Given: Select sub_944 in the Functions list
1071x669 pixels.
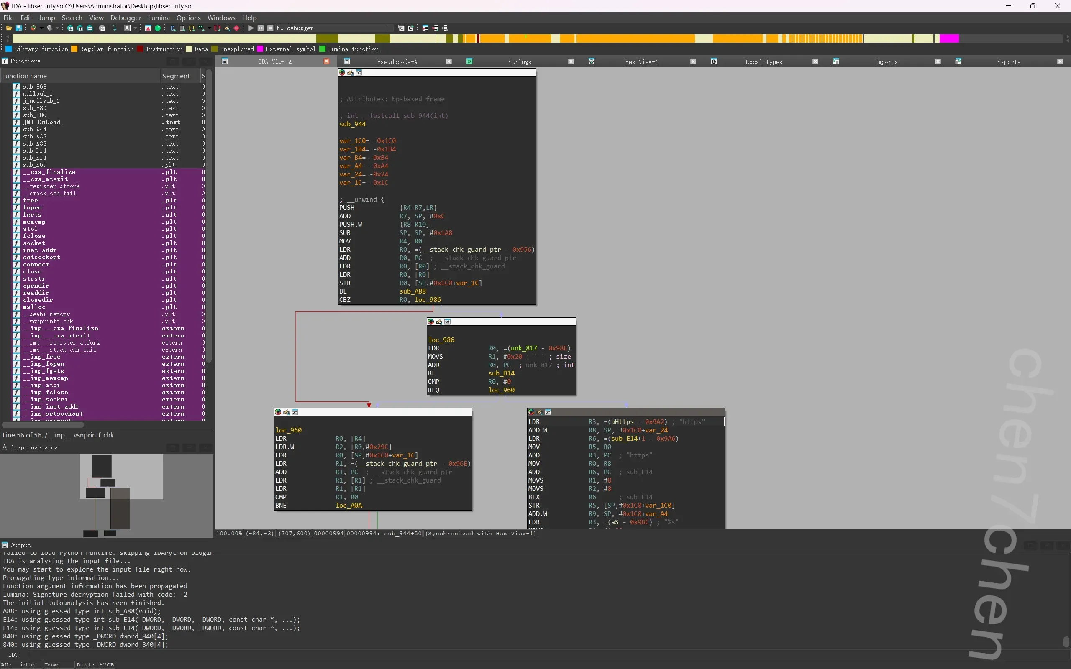Looking at the screenshot, I should point(102,130).
